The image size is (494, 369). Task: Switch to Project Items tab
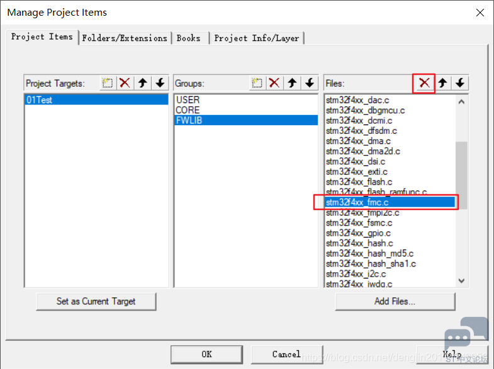click(42, 37)
